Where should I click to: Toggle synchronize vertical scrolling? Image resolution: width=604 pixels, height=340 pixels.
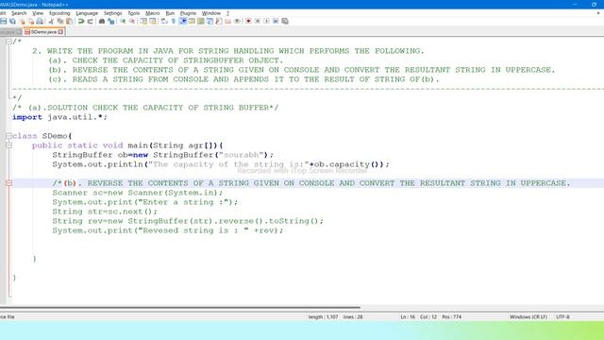point(143,21)
